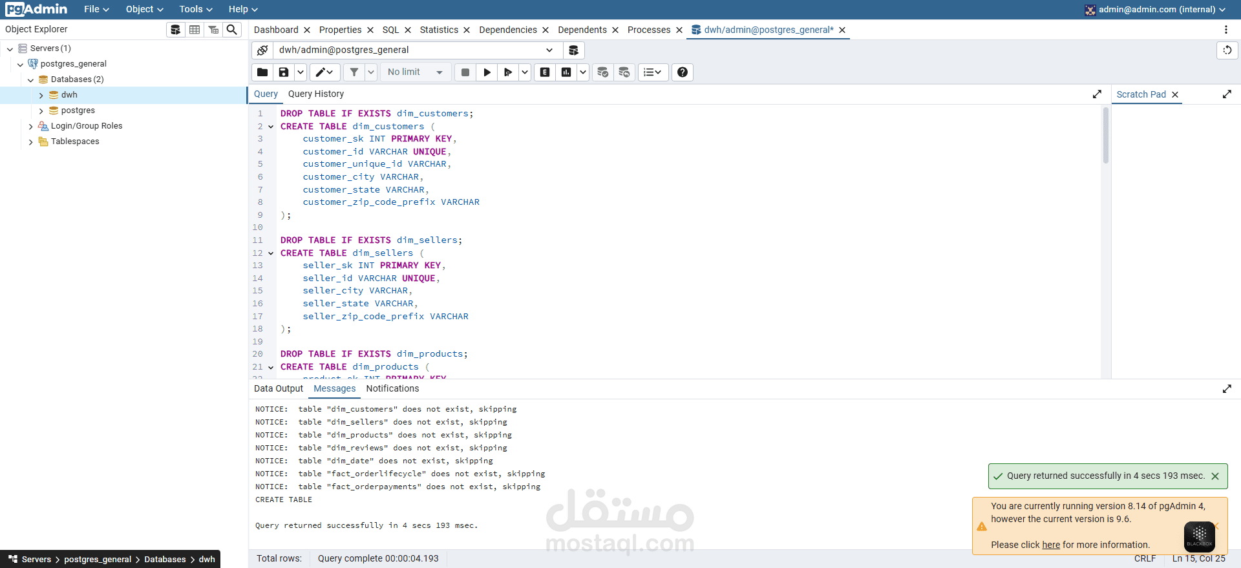This screenshot has height=568, width=1241.
Task: Open the Tools menu
Action: [195, 9]
